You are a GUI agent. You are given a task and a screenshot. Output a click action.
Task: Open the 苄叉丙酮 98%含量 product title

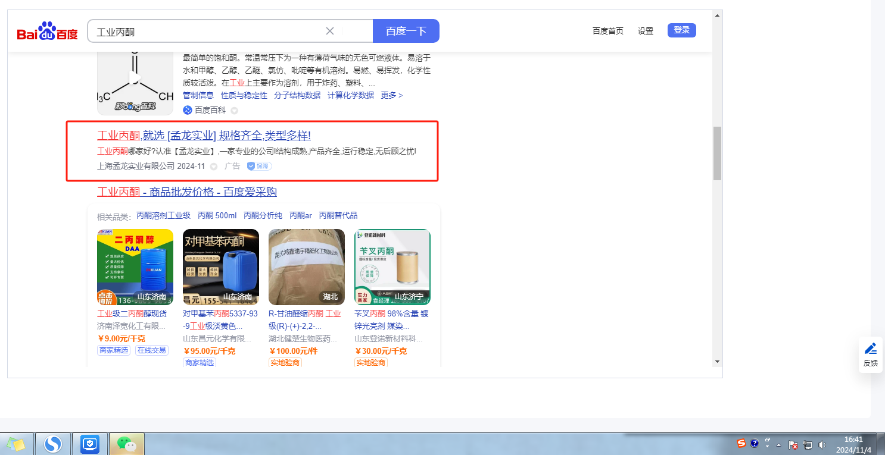[x=391, y=319]
